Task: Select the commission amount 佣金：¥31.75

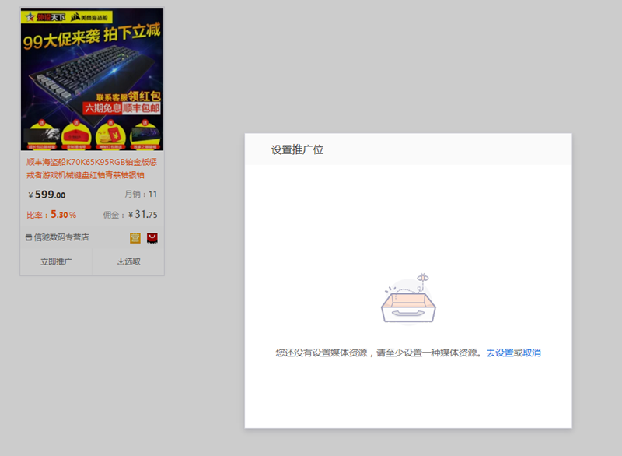Action: coord(130,215)
